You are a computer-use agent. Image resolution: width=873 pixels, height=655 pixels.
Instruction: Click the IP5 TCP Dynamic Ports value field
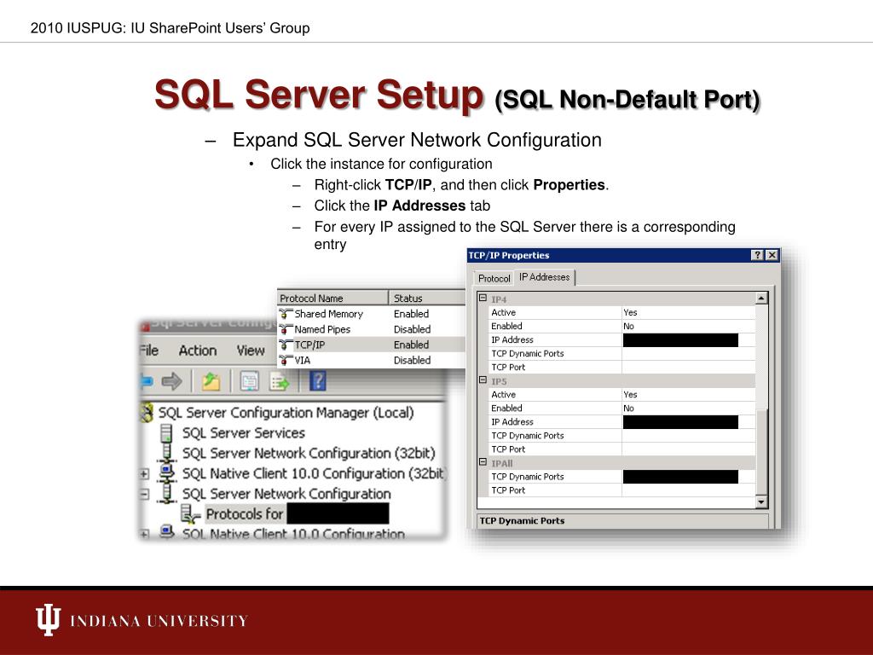tap(688, 436)
